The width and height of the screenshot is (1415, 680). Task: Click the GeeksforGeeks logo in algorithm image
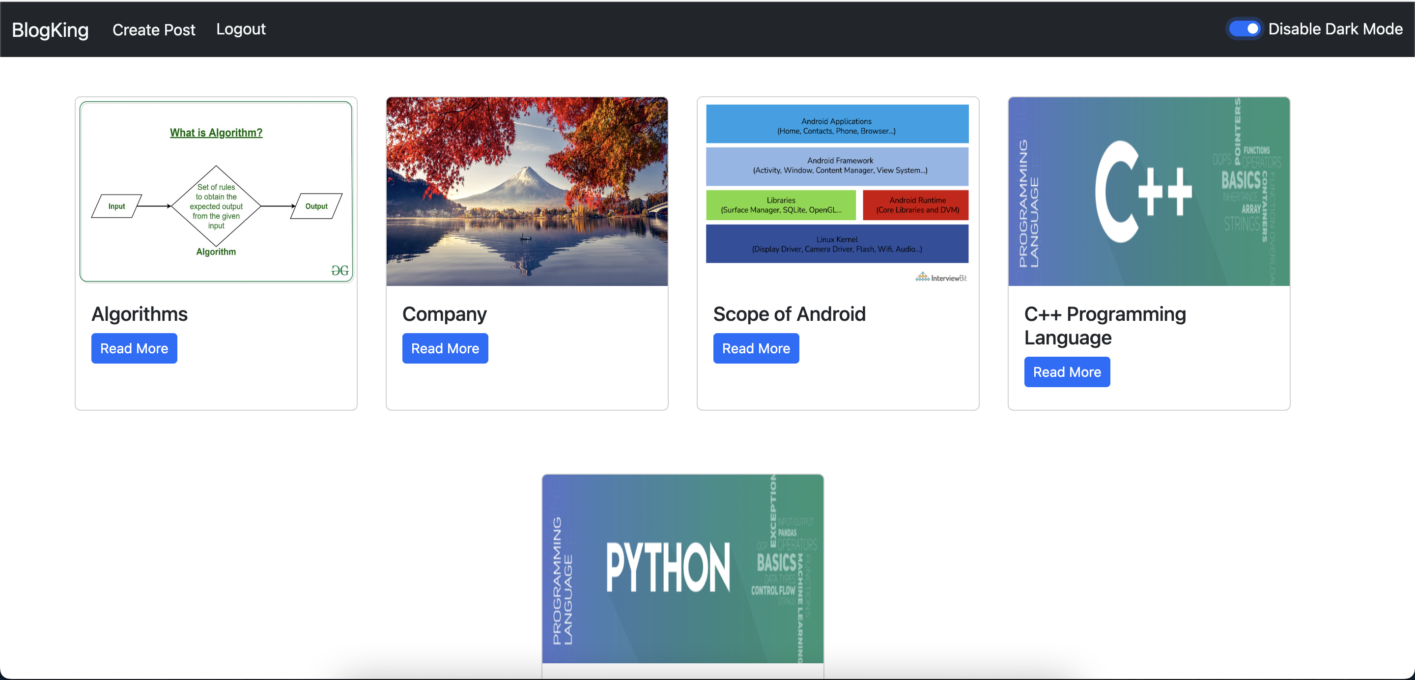pos(340,270)
